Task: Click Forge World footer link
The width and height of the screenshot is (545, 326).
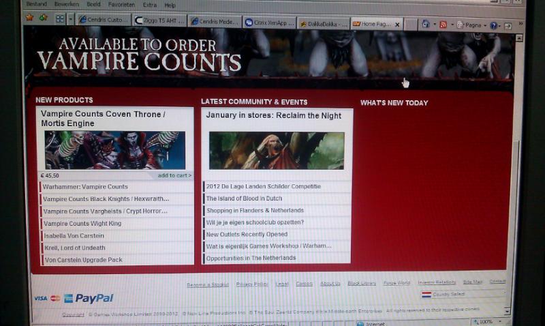Action: (x=396, y=283)
